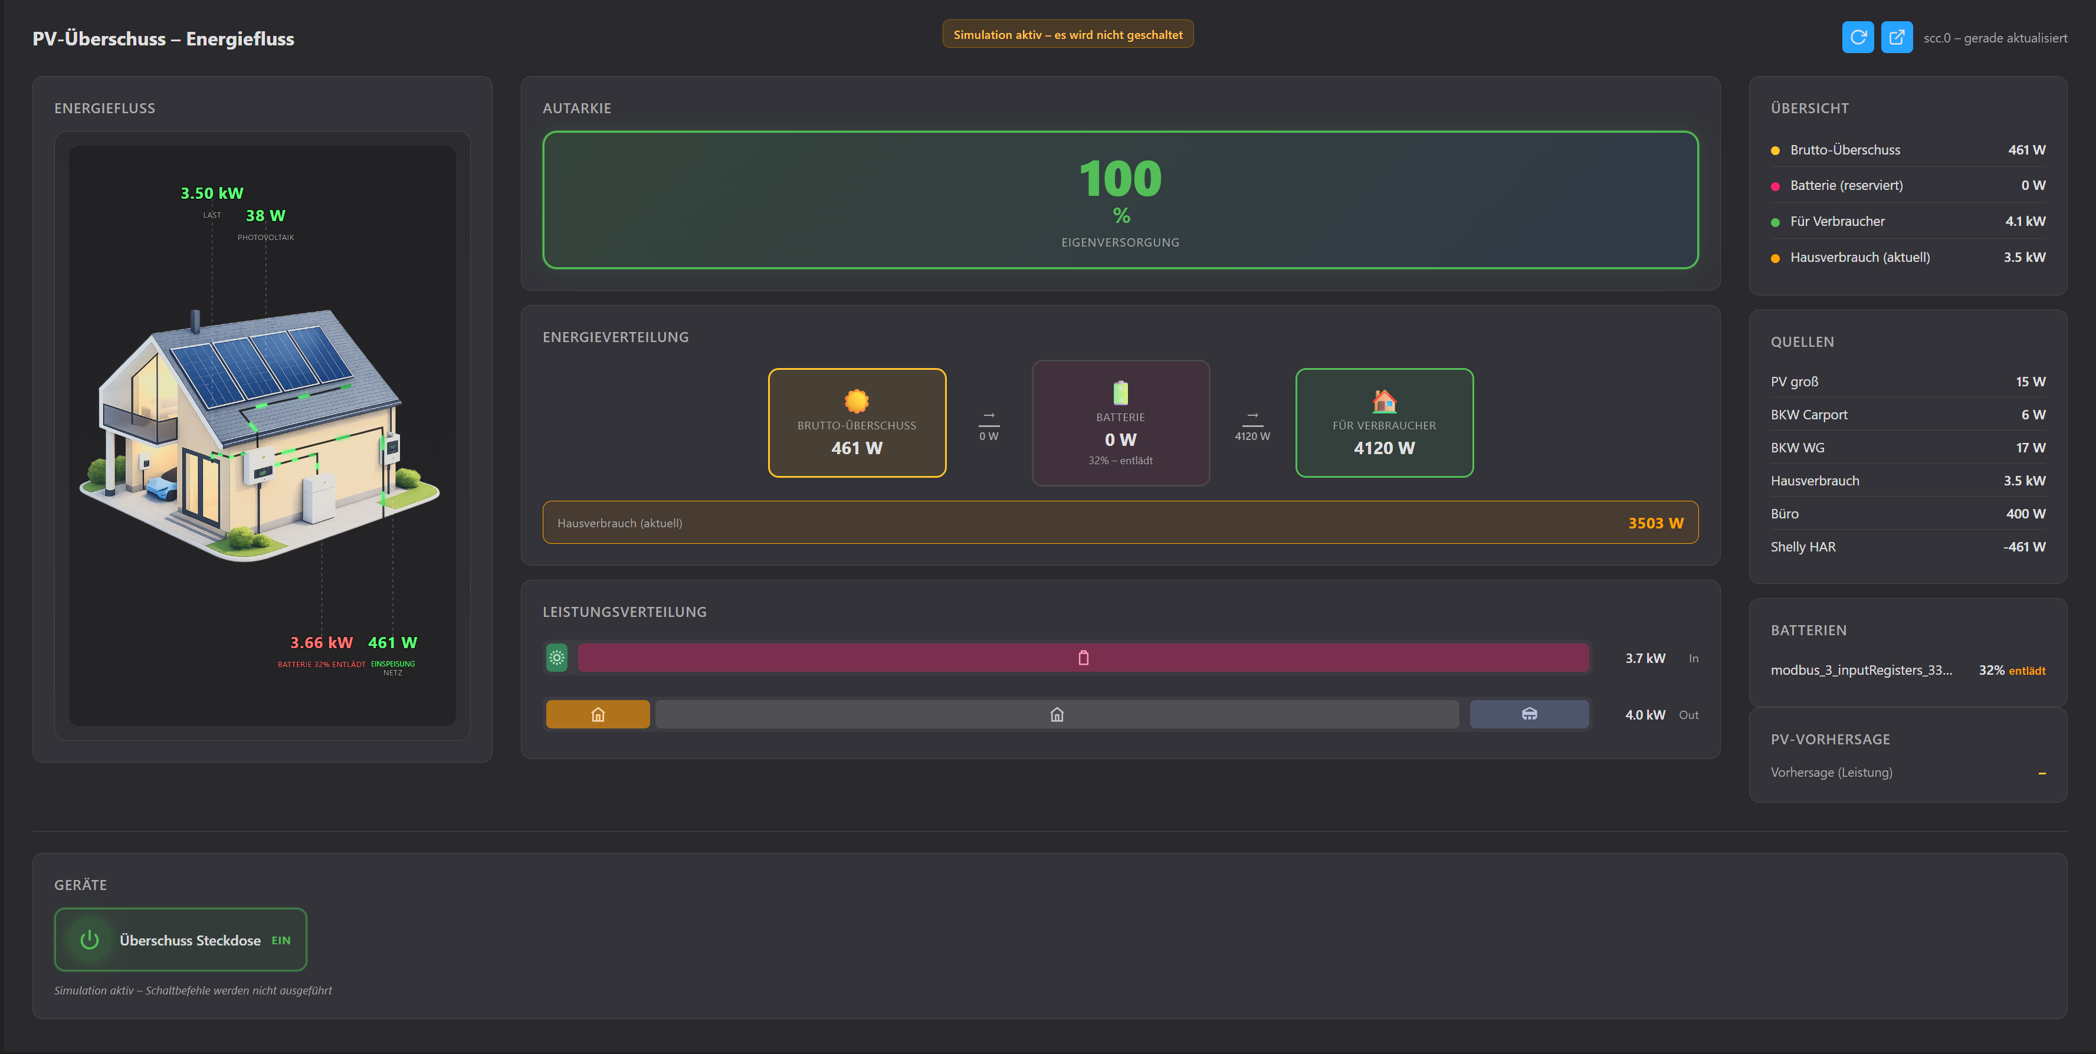Click the Hausverbrauch (aktuell) 3503 W bar

pos(1120,523)
